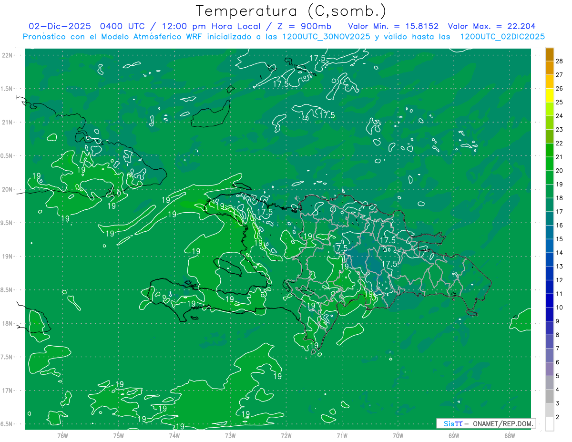The image size is (572, 442).
Task: Click the legend color swatch between 18 and 19
Action: tap(550, 191)
